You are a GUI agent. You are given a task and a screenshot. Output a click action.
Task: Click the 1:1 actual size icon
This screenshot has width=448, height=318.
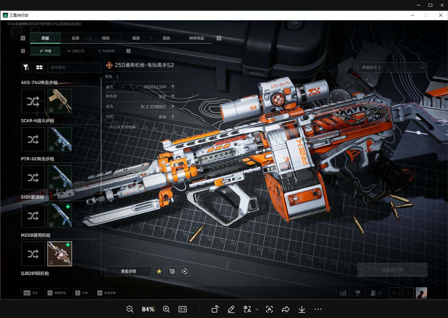click(182, 309)
